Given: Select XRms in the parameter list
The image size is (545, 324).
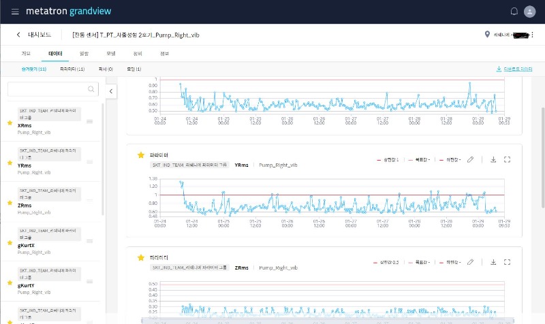Looking at the screenshot, I should pyautogui.click(x=25, y=125).
